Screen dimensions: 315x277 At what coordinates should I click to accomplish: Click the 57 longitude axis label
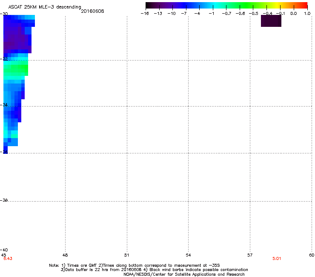(250, 255)
